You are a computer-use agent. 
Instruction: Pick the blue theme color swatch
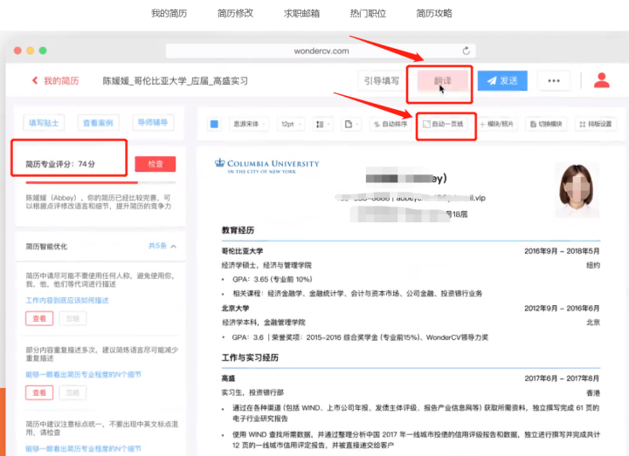click(214, 124)
